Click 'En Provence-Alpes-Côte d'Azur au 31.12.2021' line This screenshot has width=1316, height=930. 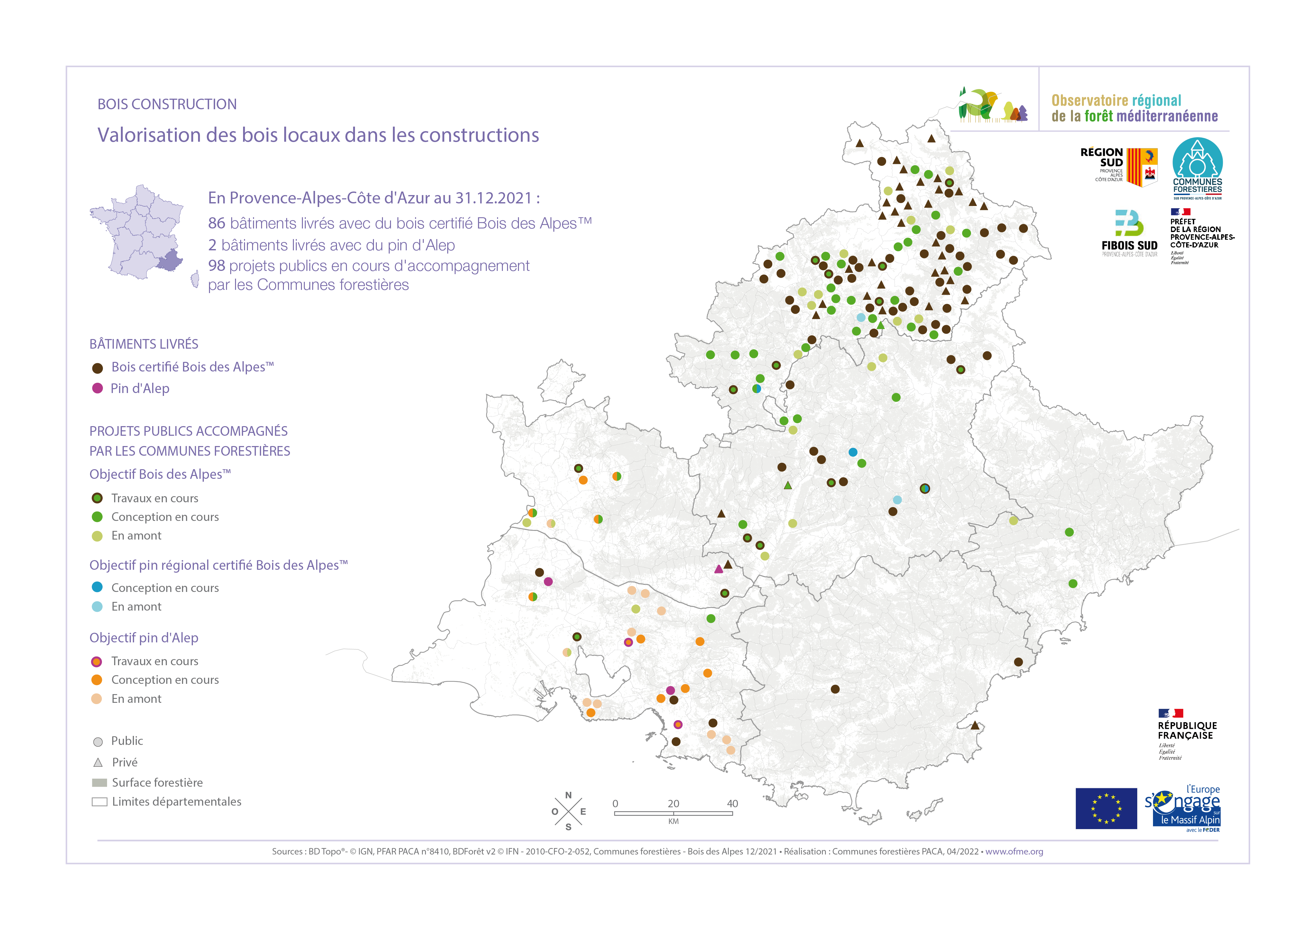[374, 198]
